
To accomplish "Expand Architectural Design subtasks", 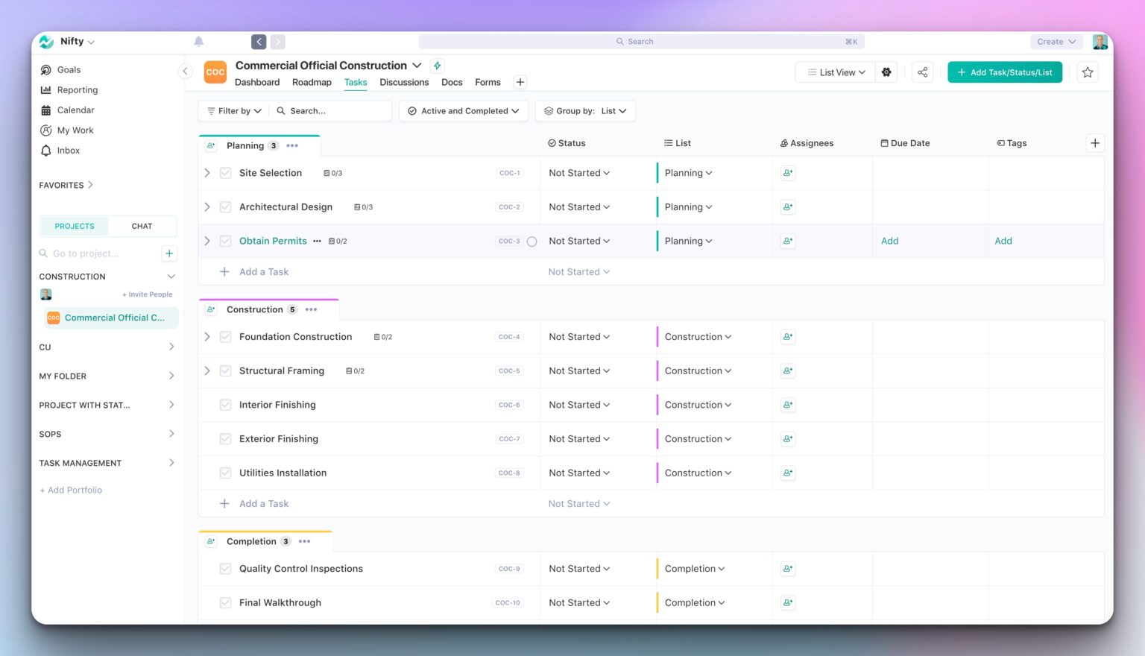I will point(207,207).
